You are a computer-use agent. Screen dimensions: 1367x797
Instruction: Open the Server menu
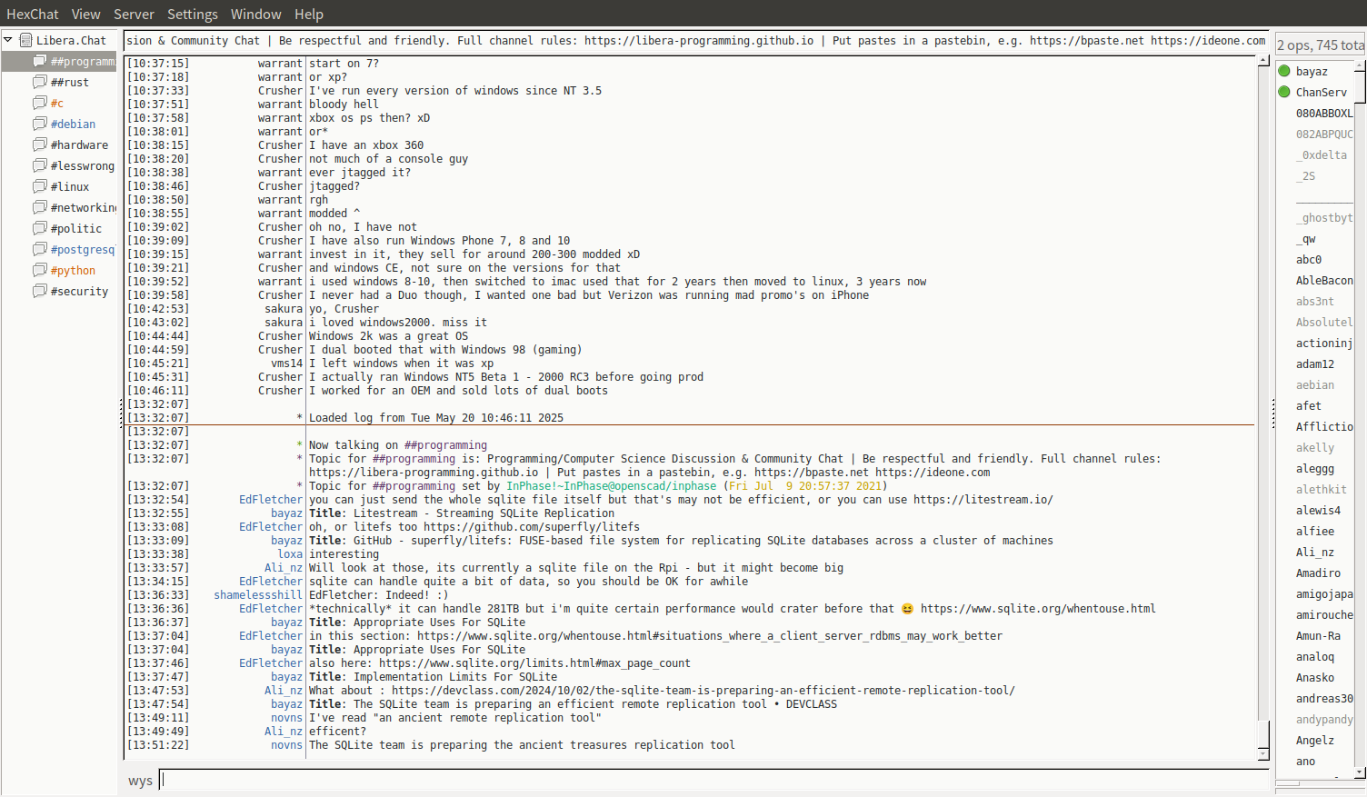[134, 14]
